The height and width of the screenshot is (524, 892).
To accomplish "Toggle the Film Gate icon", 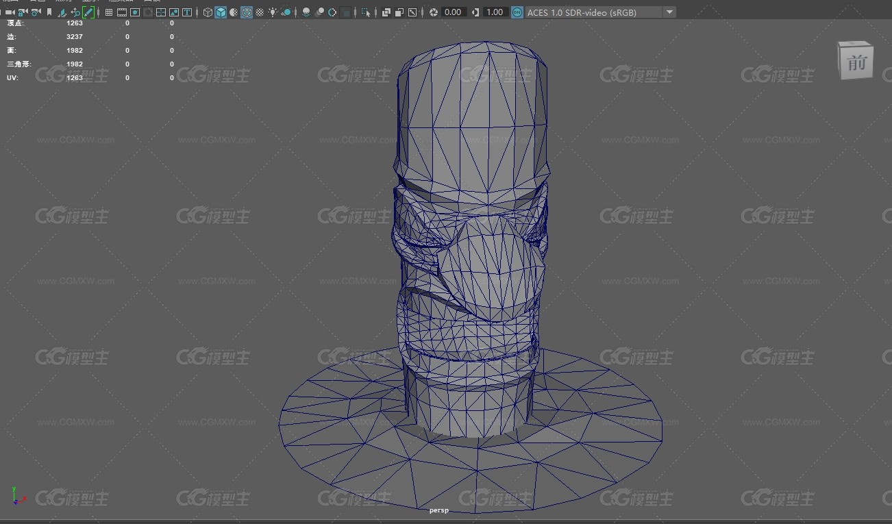I will pos(121,12).
